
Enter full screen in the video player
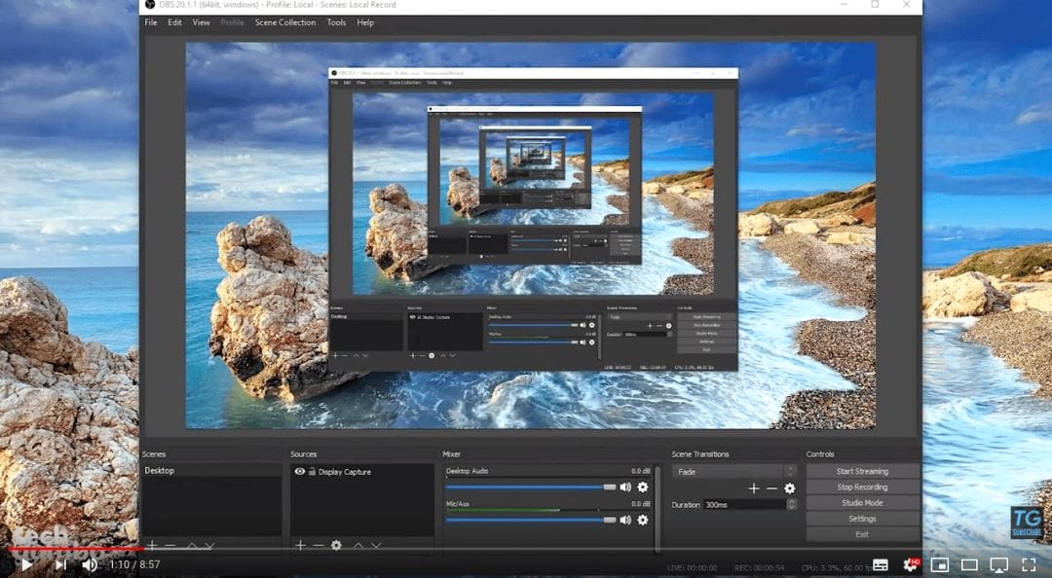(1029, 564)
